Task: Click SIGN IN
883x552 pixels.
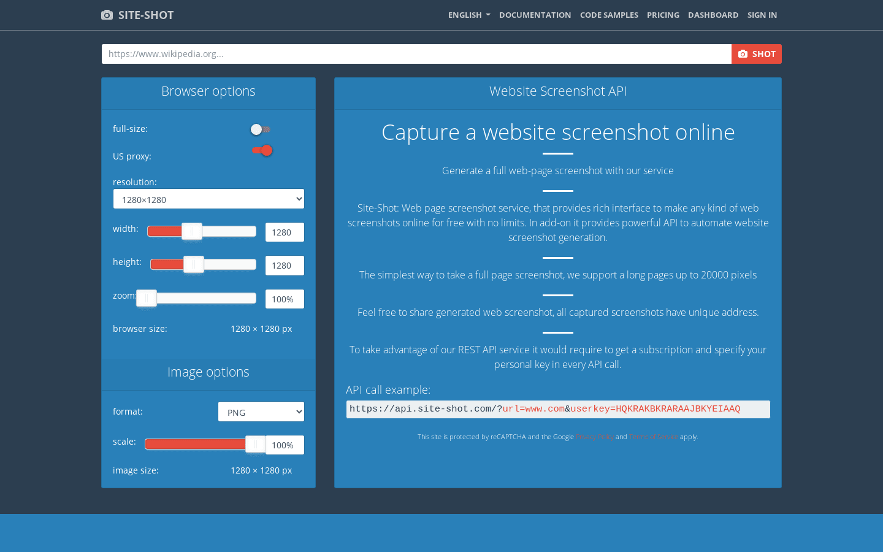Action: [762, 15]
